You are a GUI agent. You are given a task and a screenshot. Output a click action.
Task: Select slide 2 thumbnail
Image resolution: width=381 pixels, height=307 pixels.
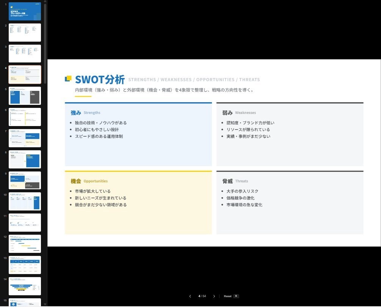coord(25,33)
